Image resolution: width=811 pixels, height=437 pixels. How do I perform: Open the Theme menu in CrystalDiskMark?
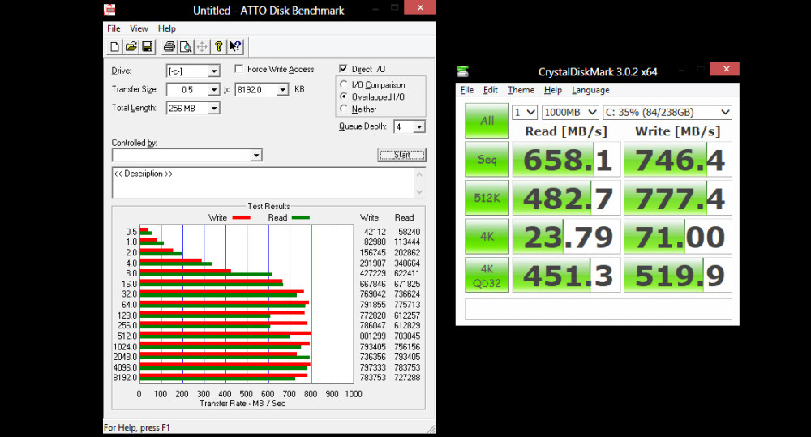coord(521,90)
